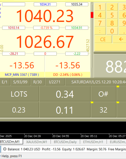
Task: Click the R/30 status cell
Action: [38, 82]
